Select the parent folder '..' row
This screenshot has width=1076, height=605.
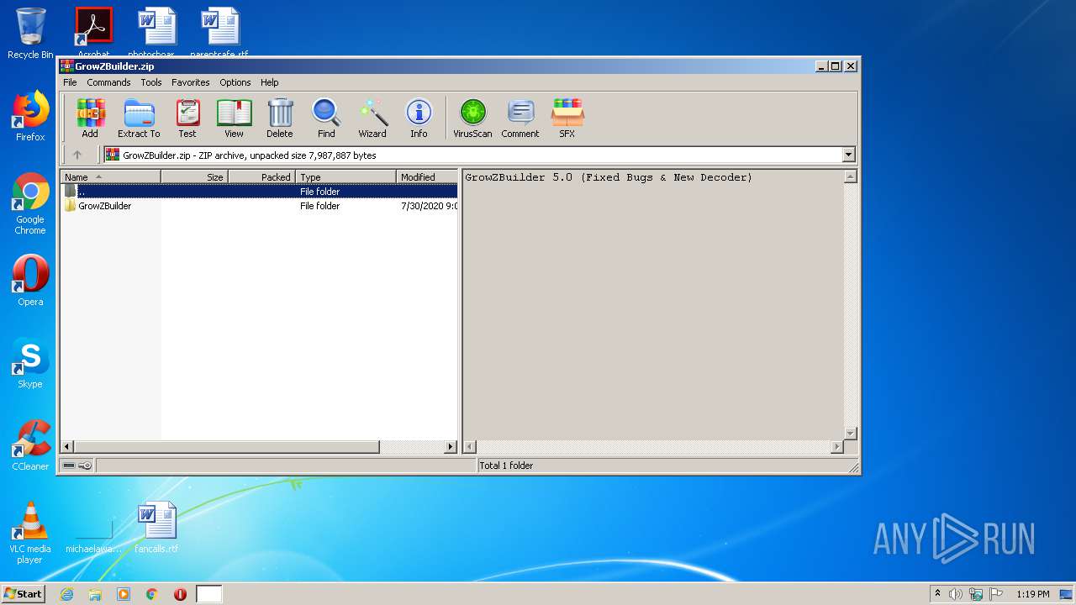[260, 192]
